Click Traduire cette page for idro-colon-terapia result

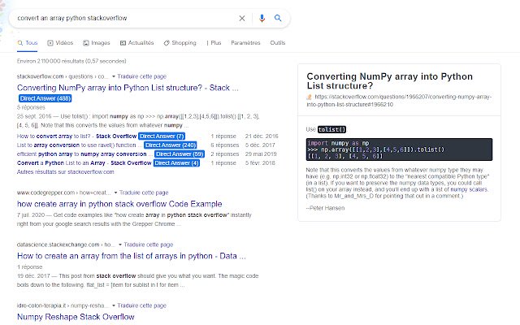coord(141,305)
